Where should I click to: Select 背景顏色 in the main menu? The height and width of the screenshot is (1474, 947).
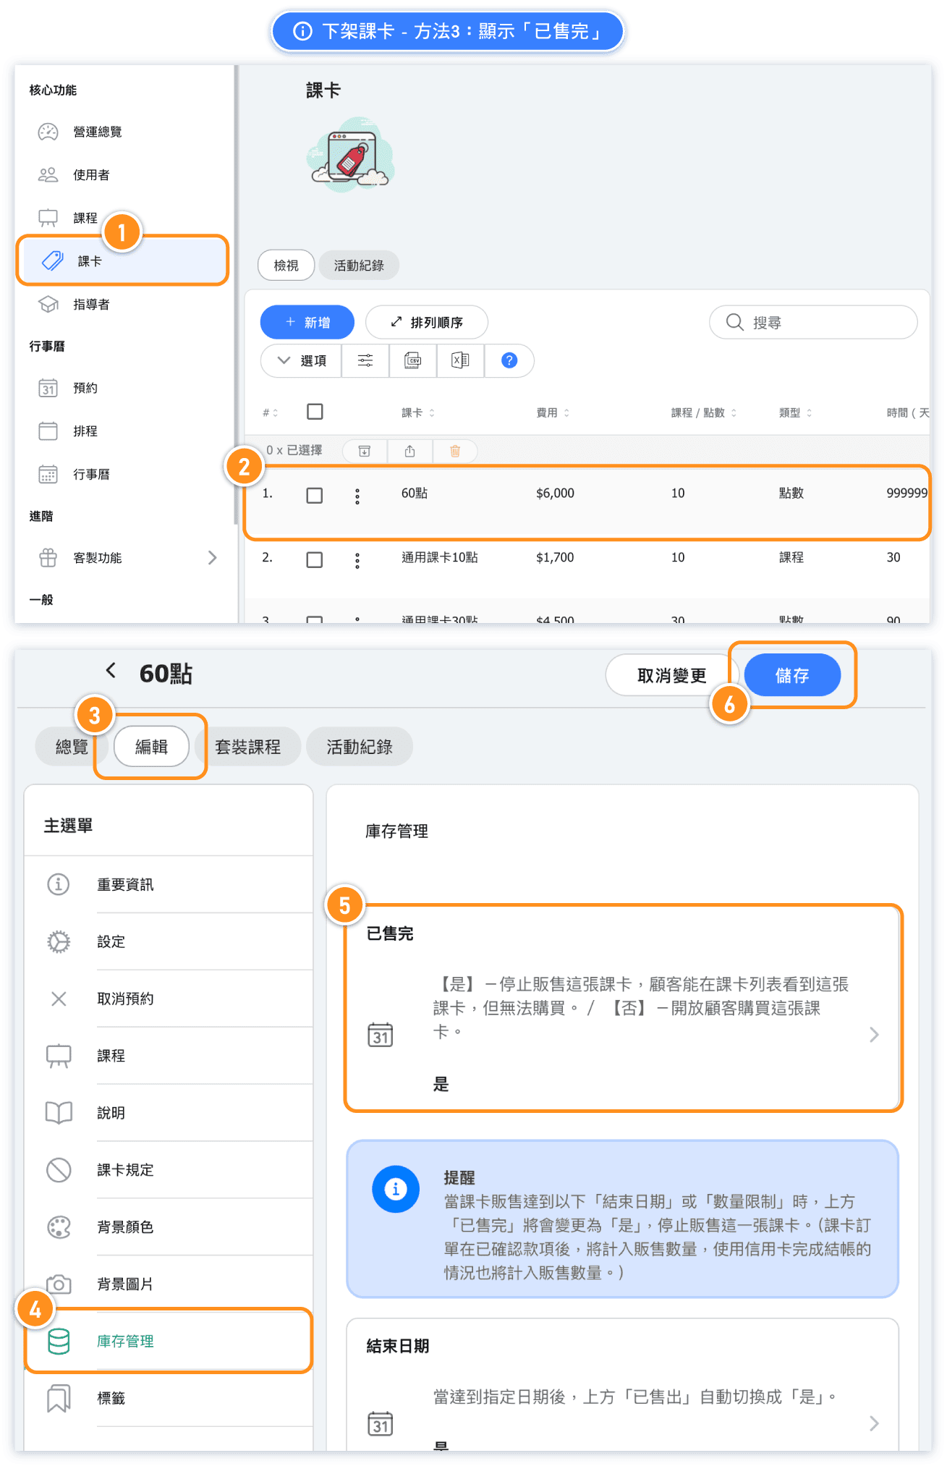pyautogui.click(x=125, y=1227)
